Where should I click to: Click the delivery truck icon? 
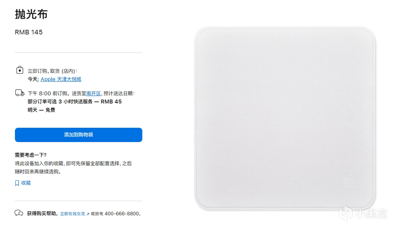20,93
